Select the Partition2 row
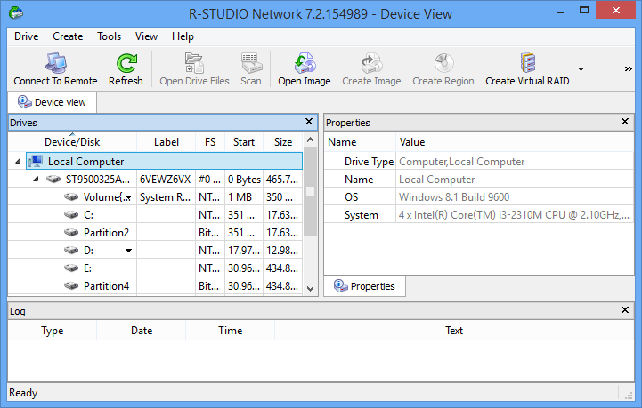The image size is (642, 408). tap(155, 233)
